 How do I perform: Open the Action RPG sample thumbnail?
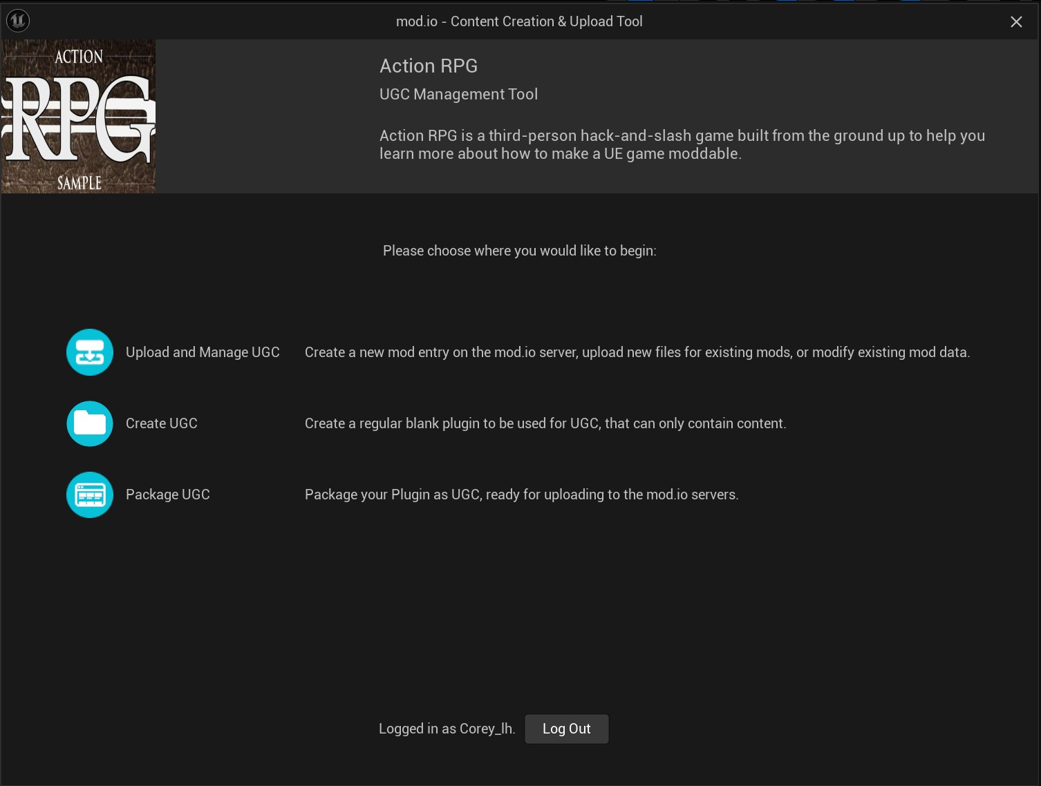point(78,115)
